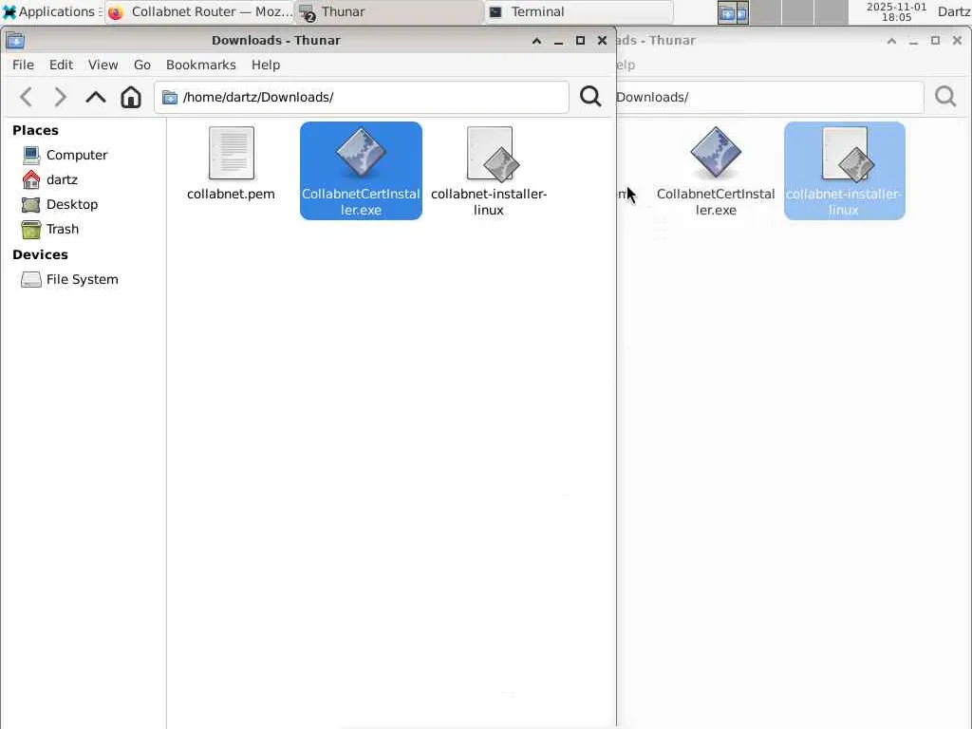Click the first workspace in the switcher
Image resolution: width=972 pixels, height=729 pixels.
734,12
